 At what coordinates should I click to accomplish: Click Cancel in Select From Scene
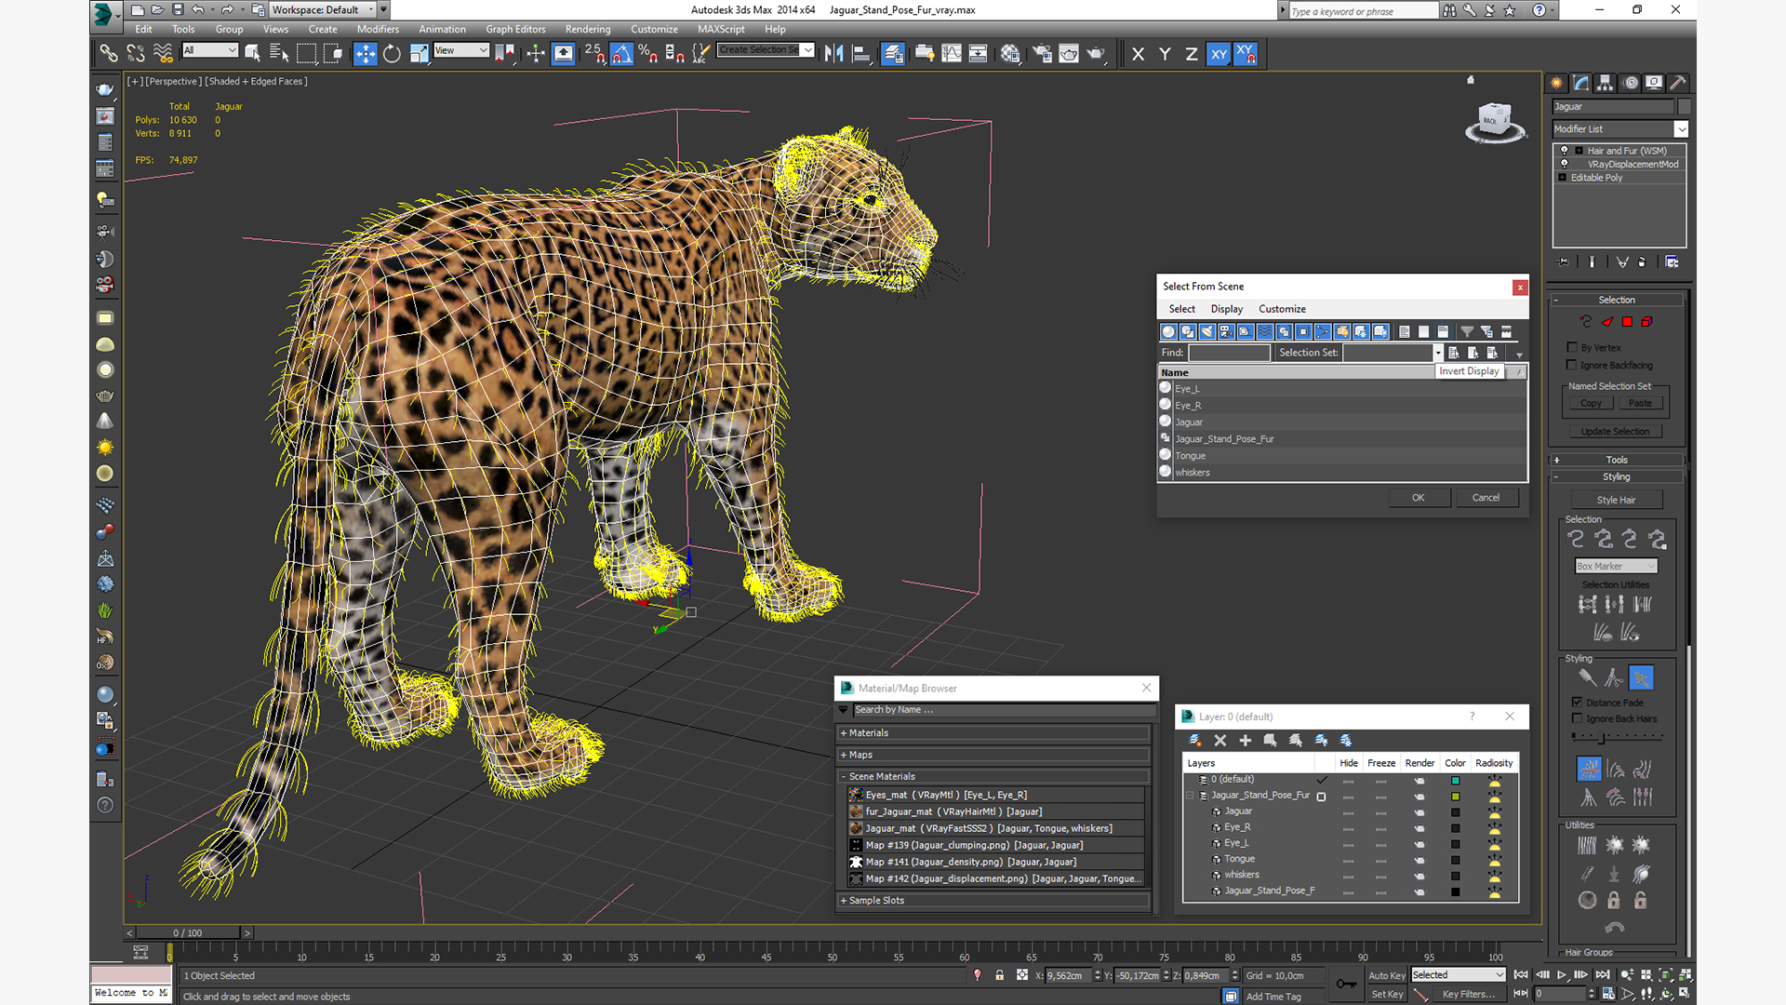(1486, 498)
